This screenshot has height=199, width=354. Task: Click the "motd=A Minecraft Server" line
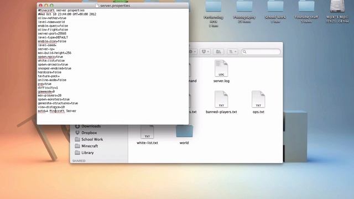click(57, 111)
